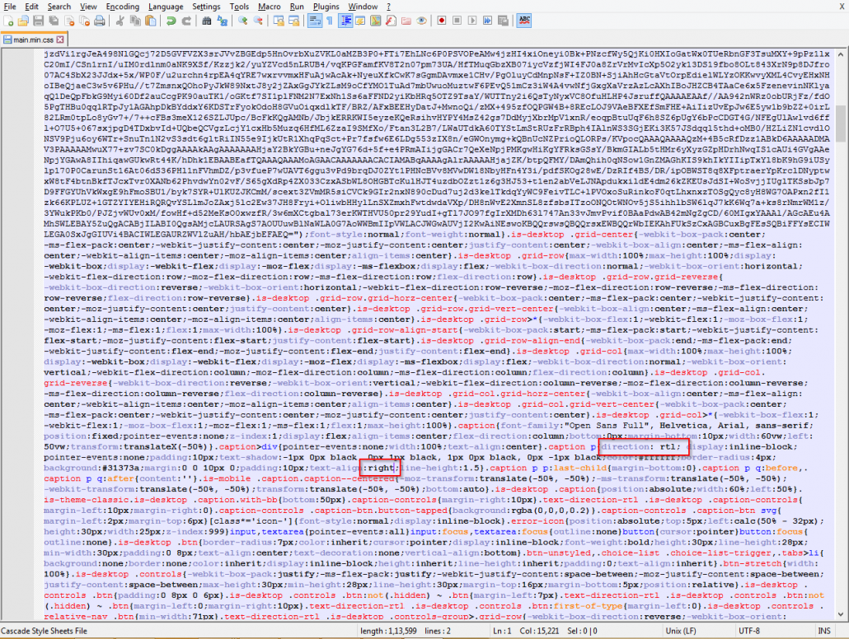The image size is (849, 639).
Task: Click the Print icon in toolbar
Action: [99, 20]
